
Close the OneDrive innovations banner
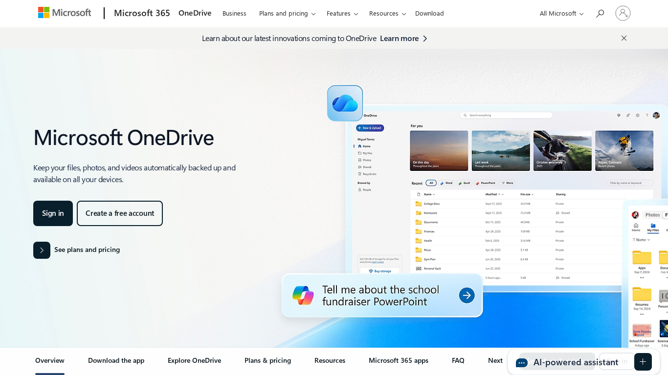click(624, 38)
